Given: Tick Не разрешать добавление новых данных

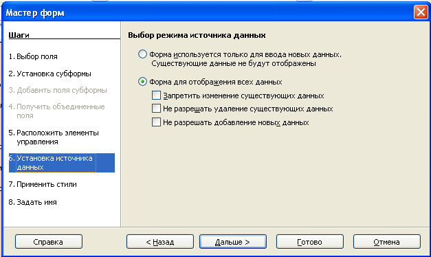Looking at the screenshot, I should pos(157,122).
